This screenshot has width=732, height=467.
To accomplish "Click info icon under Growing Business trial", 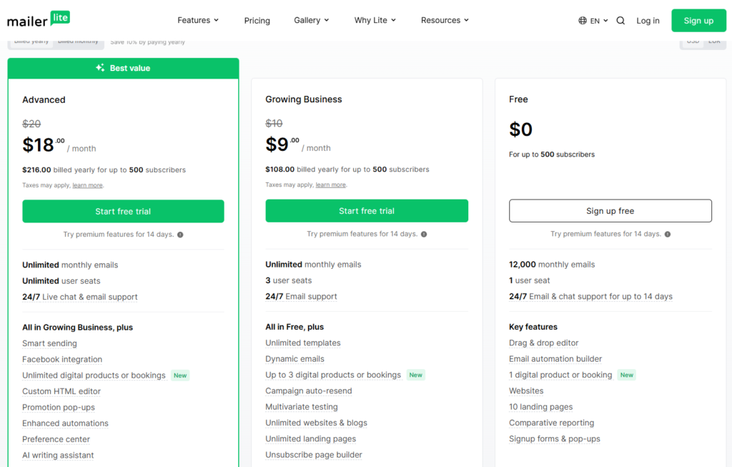I will pyautogui.click(x=424, y=234).
